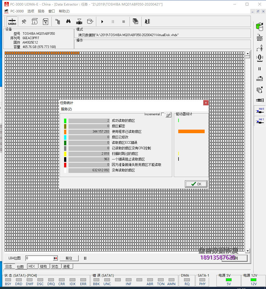Click the RESET counter icon in sidebar
The height and width of the screenshot is (289, 266).
[259, 38]
